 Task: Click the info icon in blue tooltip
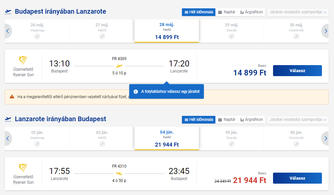click(136, 91)
